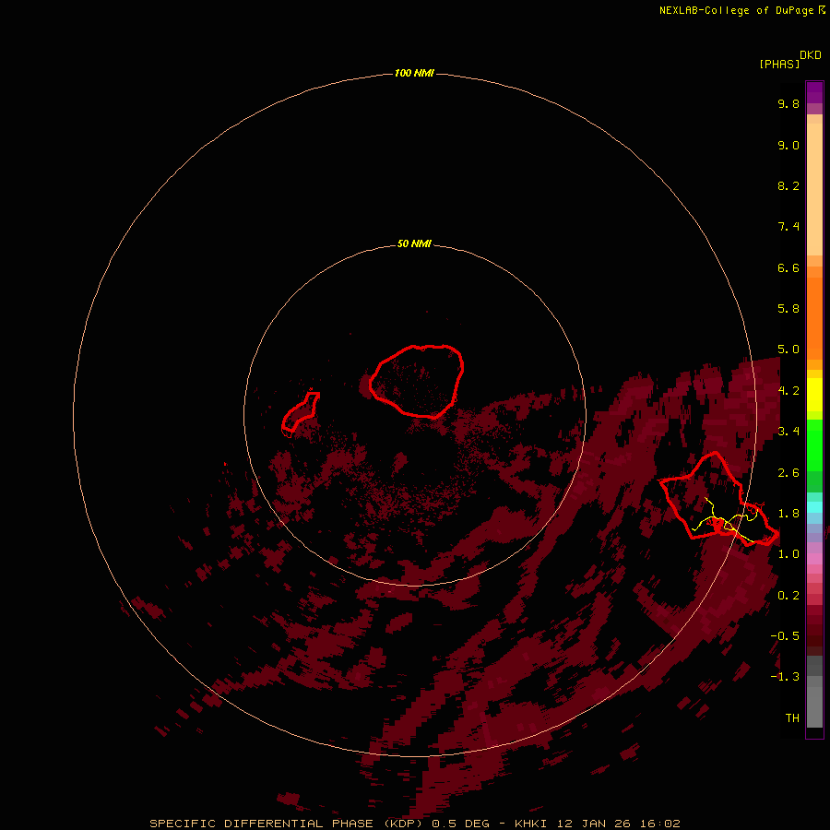Screen dimensions: 830x830
Task: Click the 1.8 value on the color scale
Action: point(788,514)
